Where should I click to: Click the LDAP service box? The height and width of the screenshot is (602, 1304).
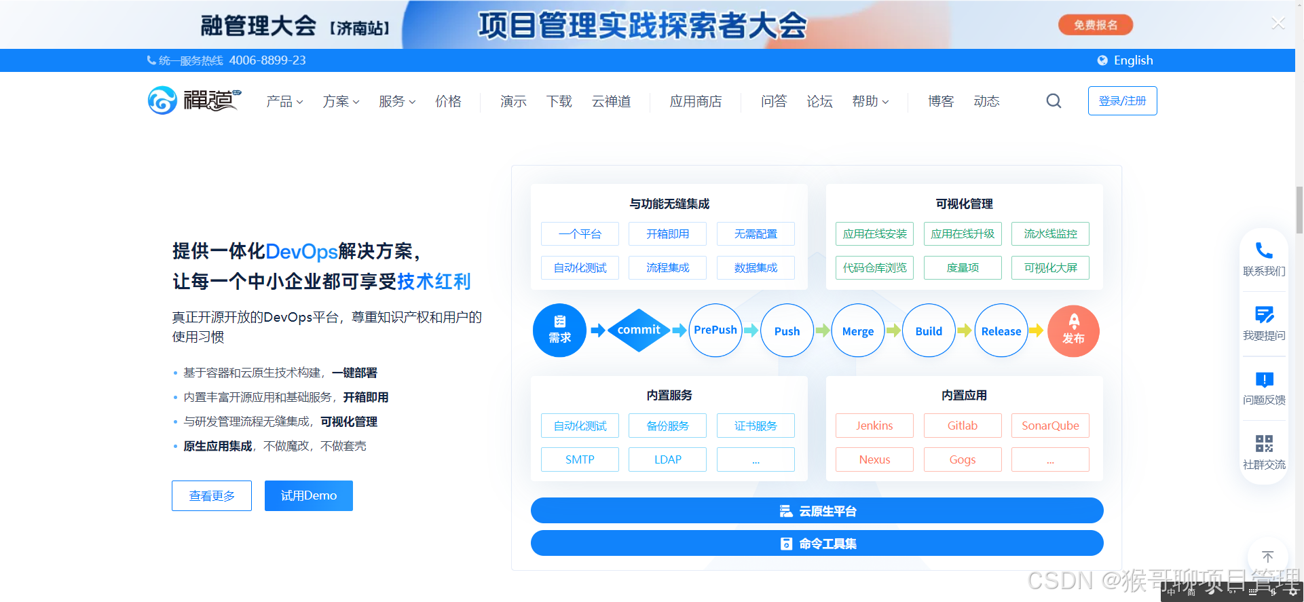click(x=668, y=459)
